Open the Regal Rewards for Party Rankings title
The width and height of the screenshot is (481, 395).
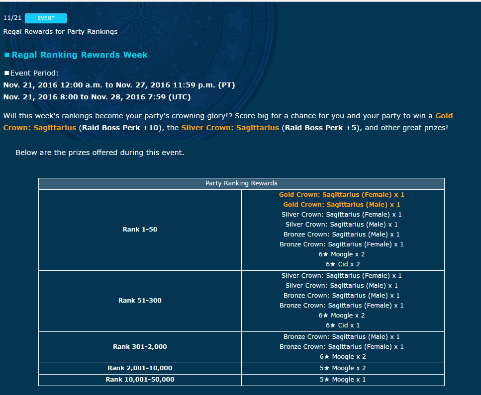coord(60,32)
